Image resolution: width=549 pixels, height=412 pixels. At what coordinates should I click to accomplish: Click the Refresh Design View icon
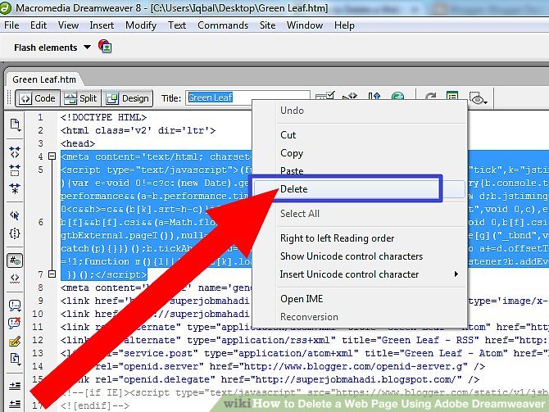click(430, 98)
